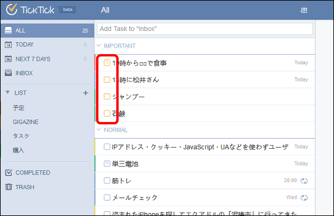Click the NORMAL section header label
This screenshot has height=216, width=334.
(116, 130)
